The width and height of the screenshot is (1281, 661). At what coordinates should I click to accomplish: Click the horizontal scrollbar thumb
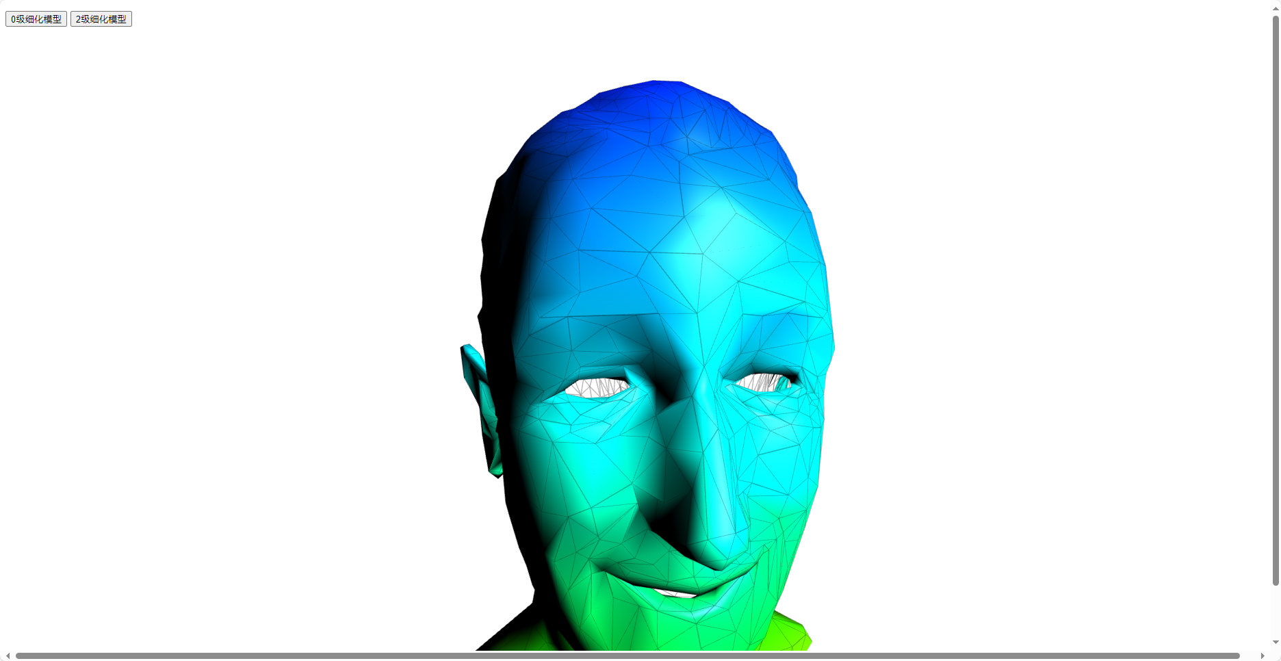click(636, 655)
